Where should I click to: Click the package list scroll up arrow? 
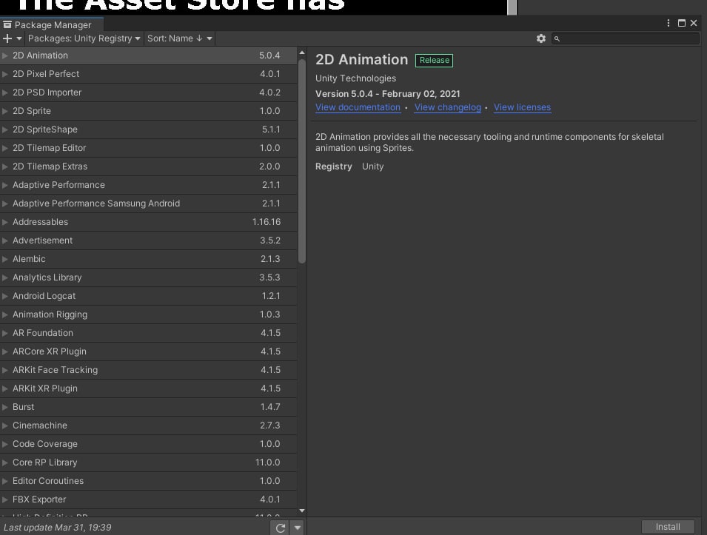(302, 53)
